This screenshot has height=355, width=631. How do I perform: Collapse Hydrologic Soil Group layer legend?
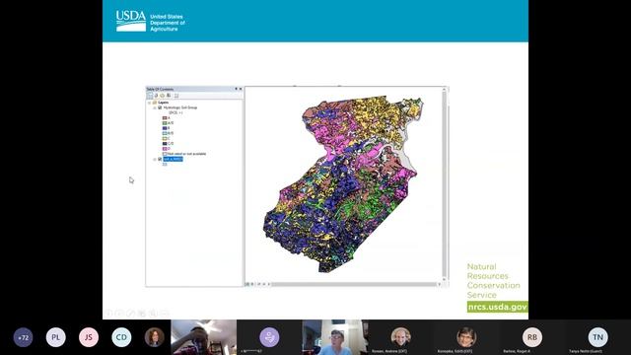(155, 107)
